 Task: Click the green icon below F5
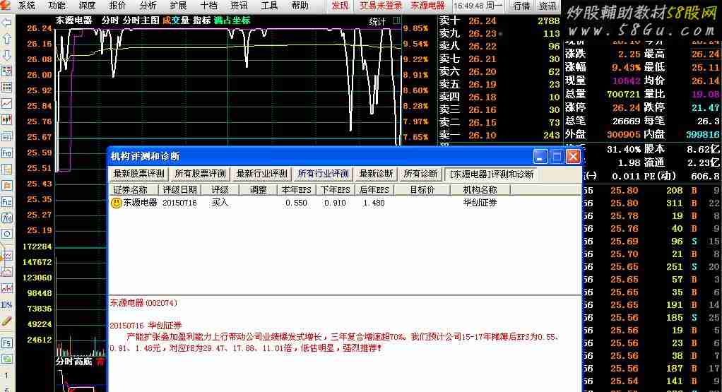point(6,359)
